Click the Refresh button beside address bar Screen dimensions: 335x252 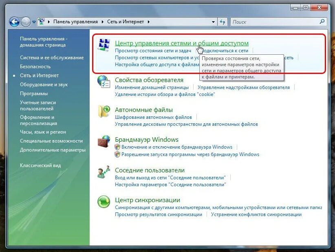pyautogui.click(x=223, y=22)
